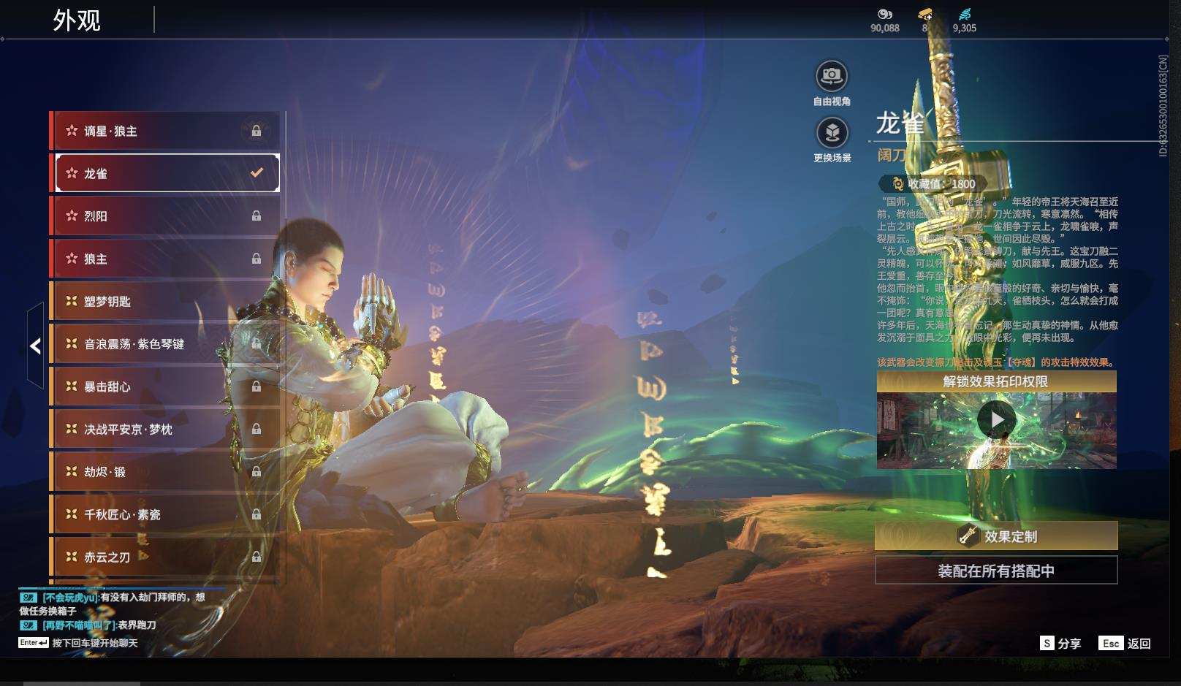Click the 收藏值: 1800 label

(941, 184)
